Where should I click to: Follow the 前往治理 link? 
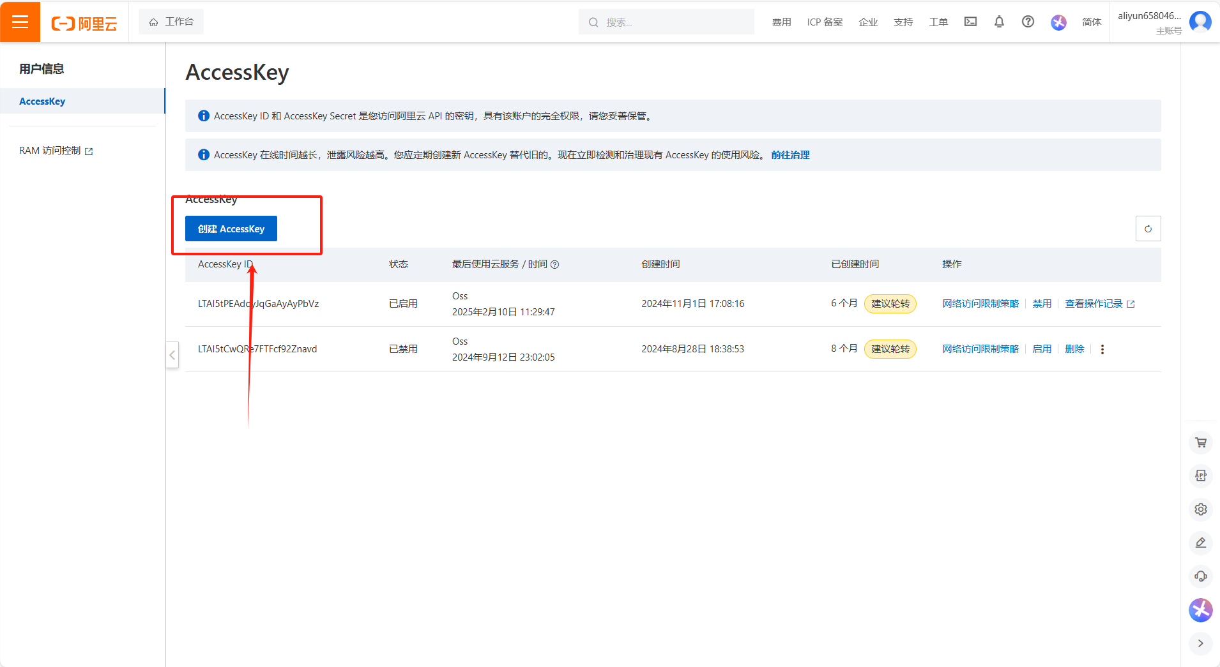point(790,154)
